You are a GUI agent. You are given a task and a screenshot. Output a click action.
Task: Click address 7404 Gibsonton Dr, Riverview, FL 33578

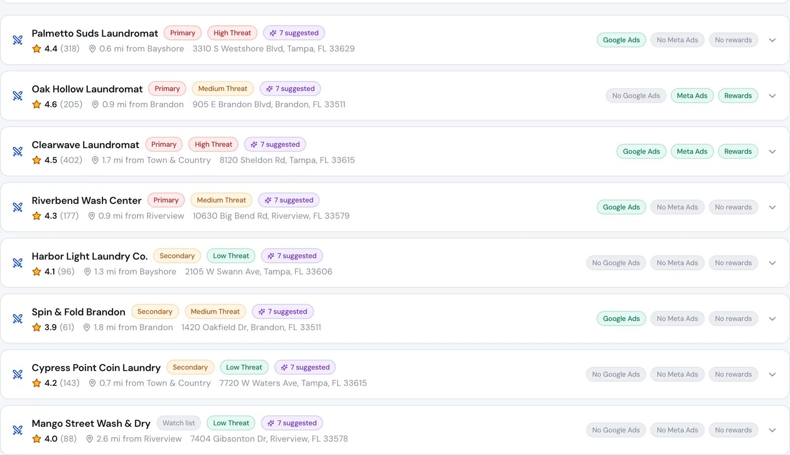pos(269,439)
